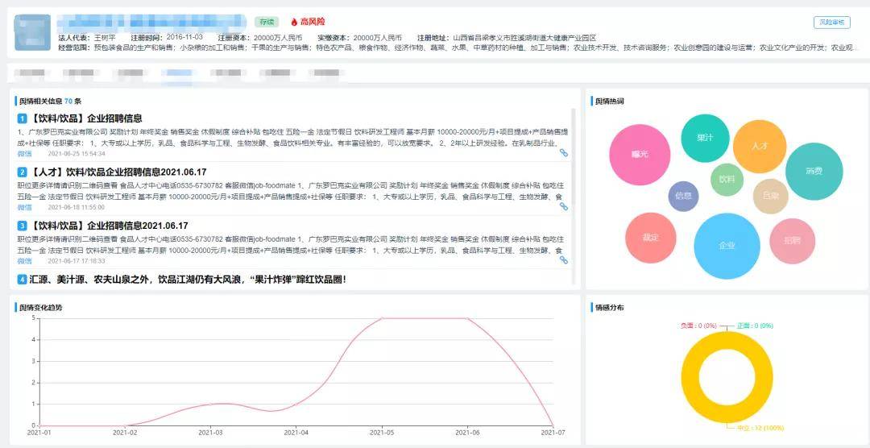Click the link icon of news item 1
The image size is (870, 448).
tap(564, 152)
